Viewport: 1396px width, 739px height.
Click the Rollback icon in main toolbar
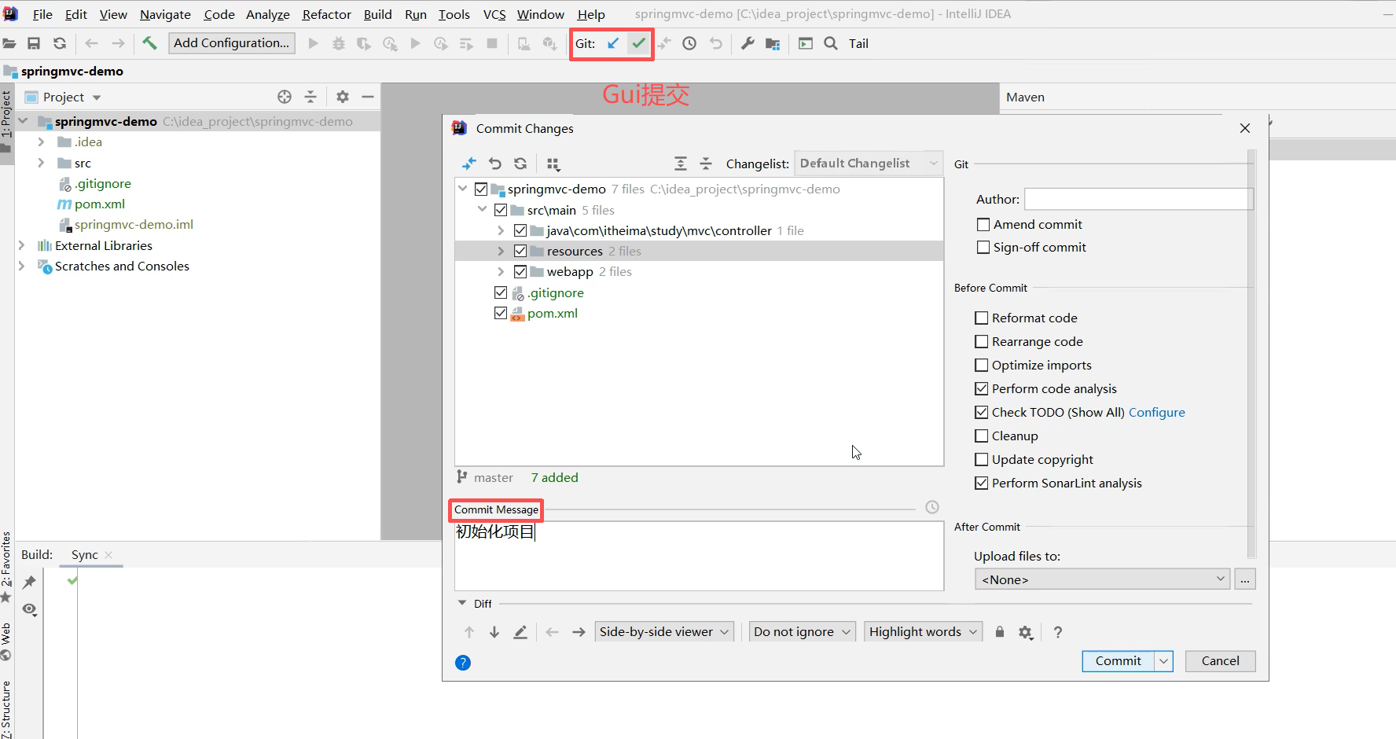[x=715, y=43]
